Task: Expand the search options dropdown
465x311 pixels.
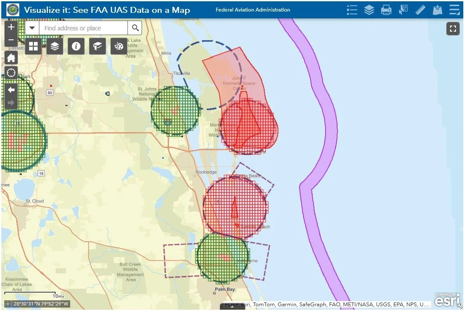Action: click(32, 28)
